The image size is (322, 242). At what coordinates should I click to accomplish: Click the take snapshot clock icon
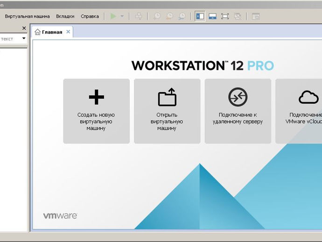[x=157, y=16]
